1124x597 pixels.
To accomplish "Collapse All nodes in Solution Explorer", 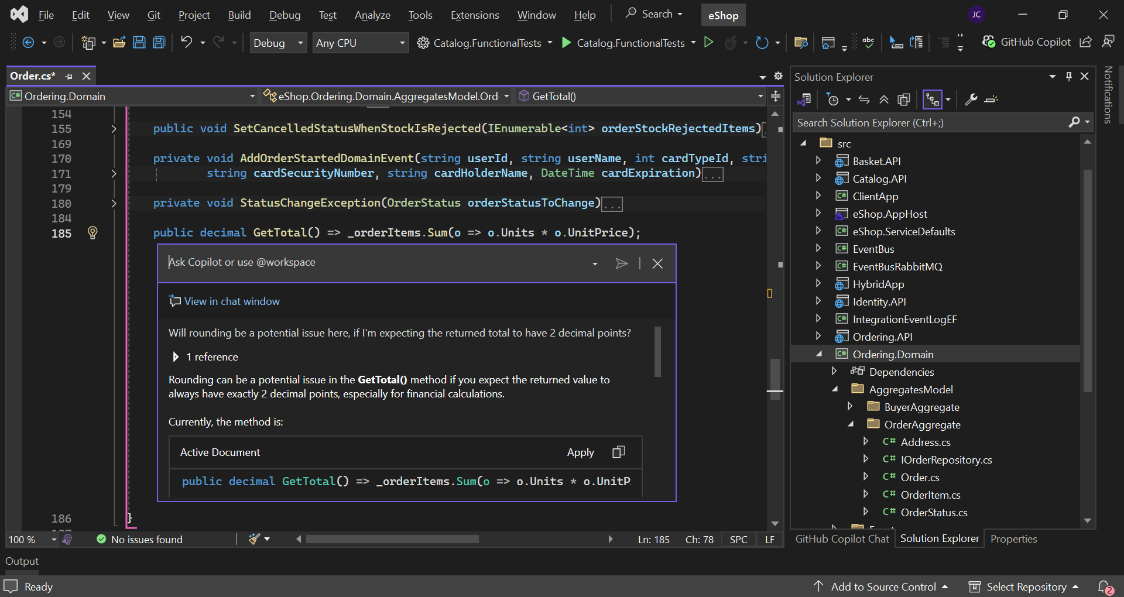I will [884, 99].
